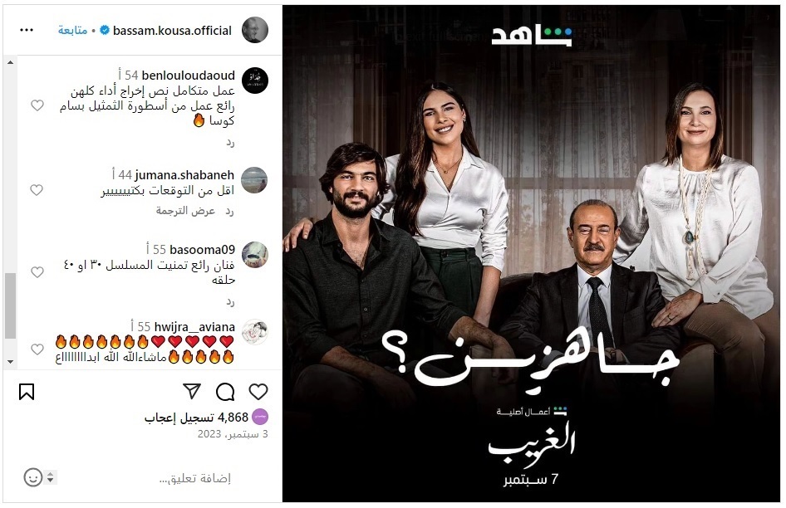
Task: Open stepper arrows beside emoji icon
Action: click(x=50, y=477)
